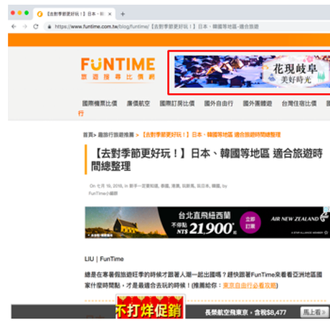Viewport: 330px width, 330px height.
Task: Select 國際訂房比價 navigation item
Action: [x=177, y=103]
